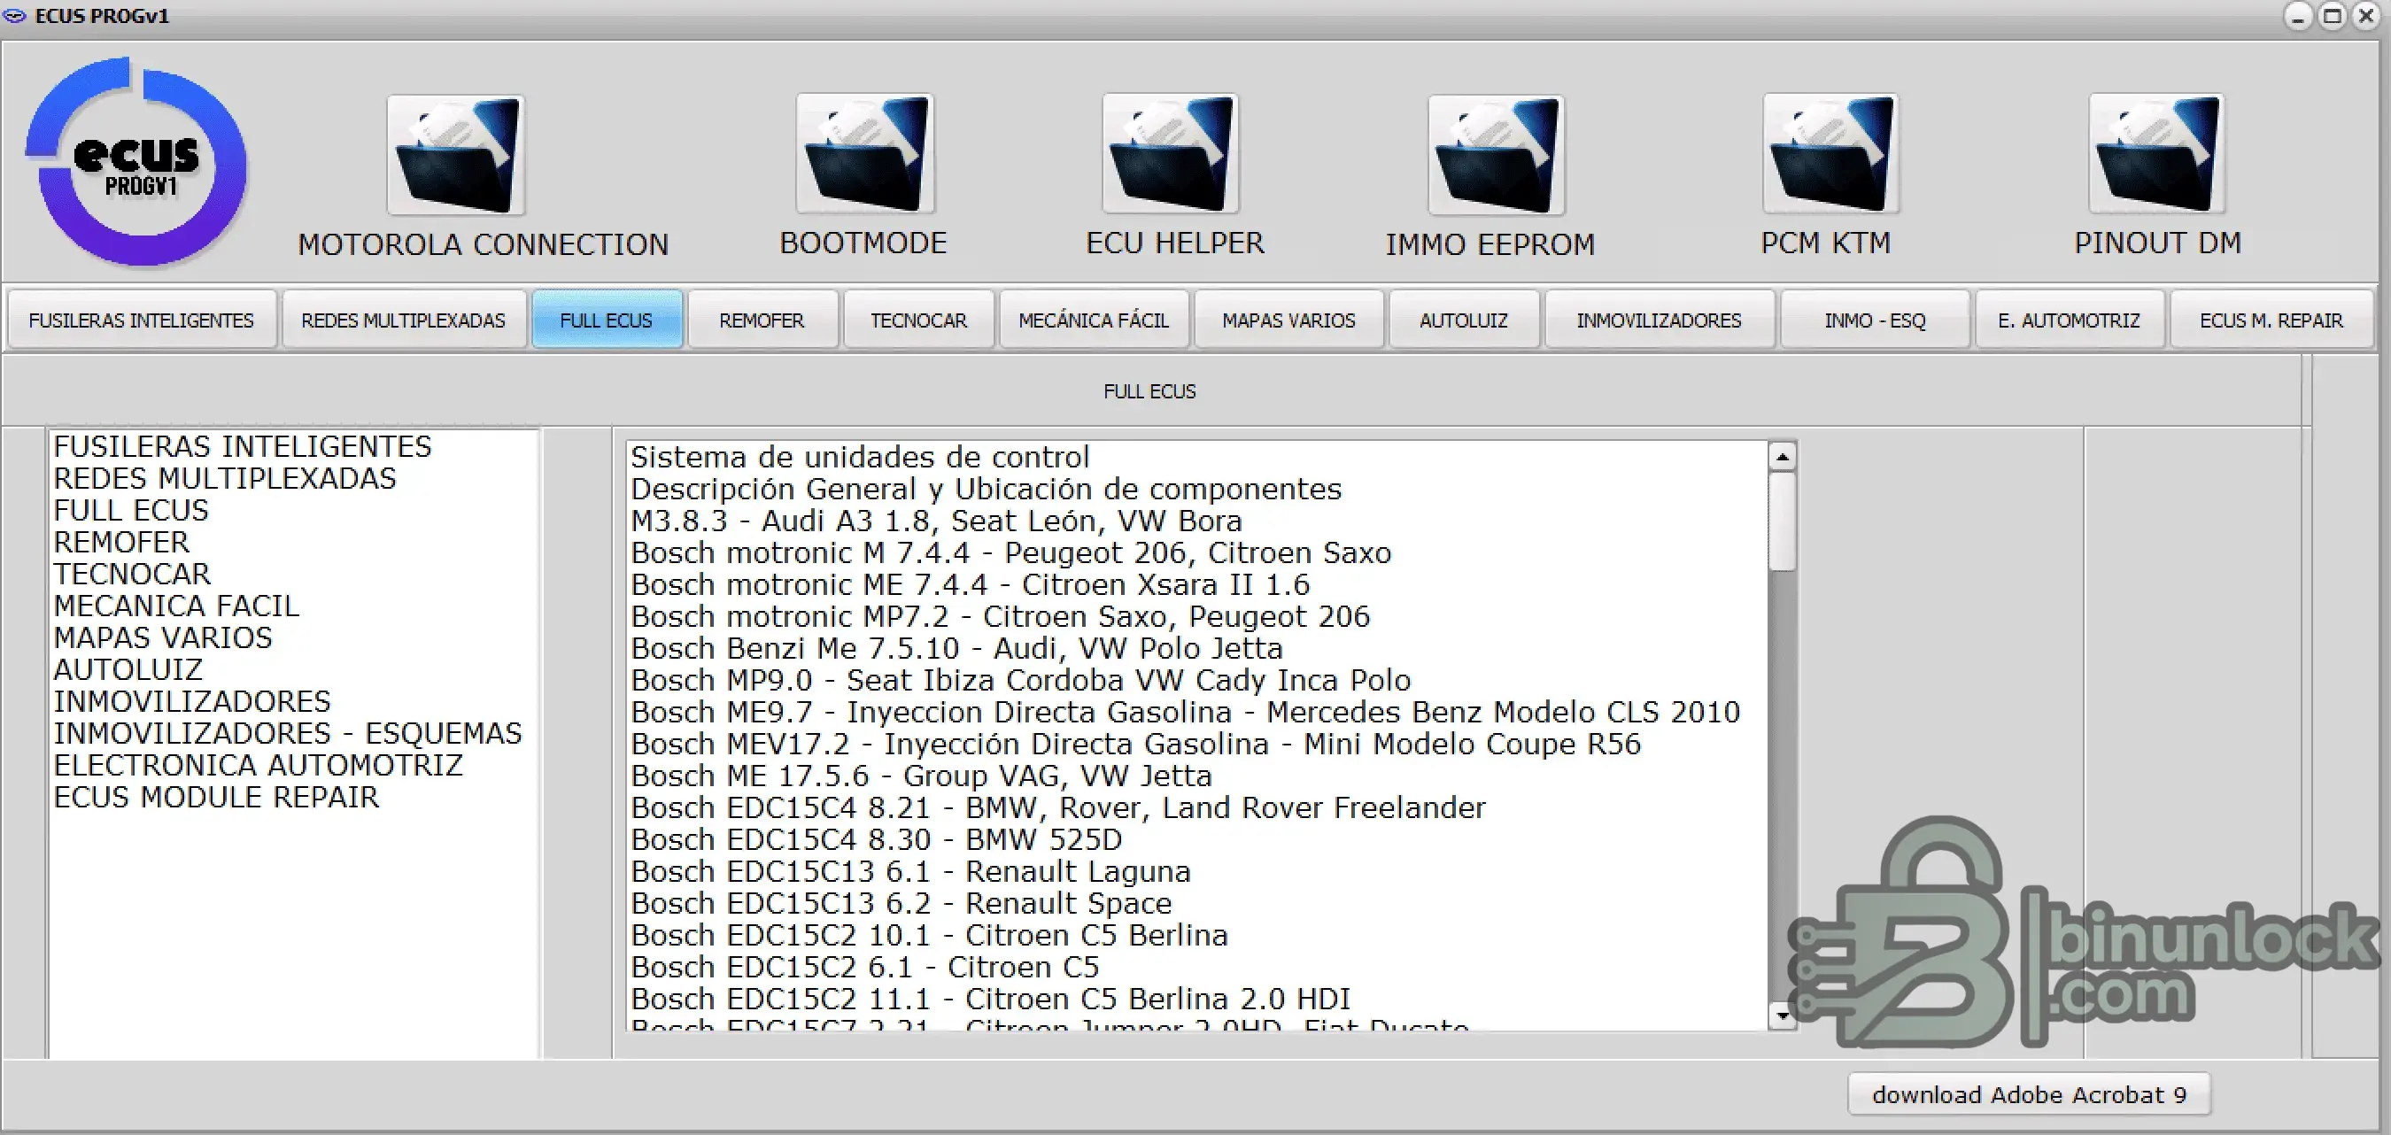Select MECANICA FACIL in the left category list
Viewport: 2391px width, 1135px height.
(176, 606)
